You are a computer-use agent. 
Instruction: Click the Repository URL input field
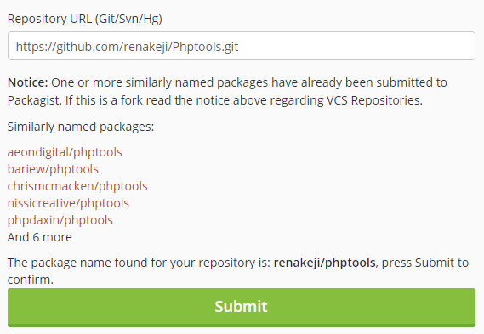[242, 46]
